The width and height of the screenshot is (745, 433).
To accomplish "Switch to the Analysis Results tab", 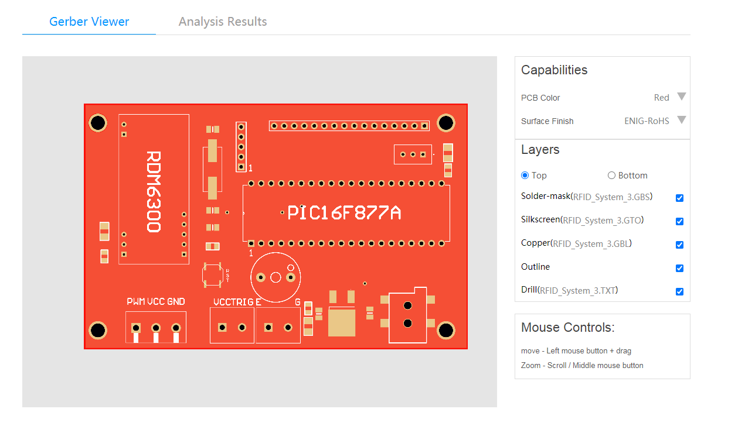I will (223, 22).
